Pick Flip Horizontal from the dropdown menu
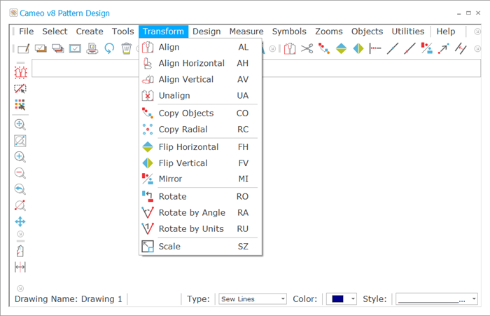 200,147
